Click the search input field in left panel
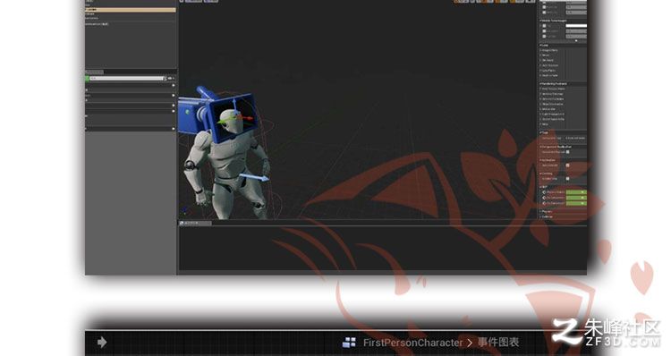This screenshot has height=356, width=671. 128,79
